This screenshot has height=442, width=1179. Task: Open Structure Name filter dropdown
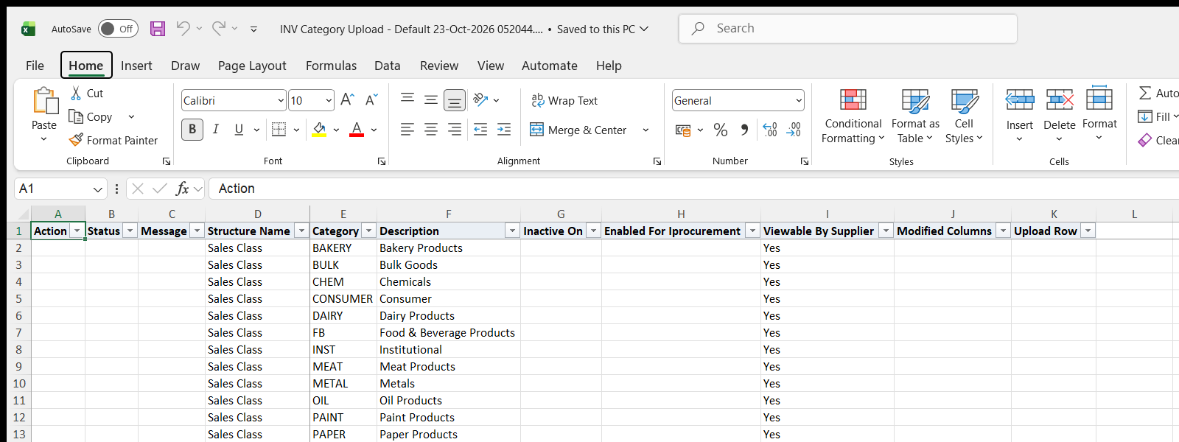click(x=301, y=231)
